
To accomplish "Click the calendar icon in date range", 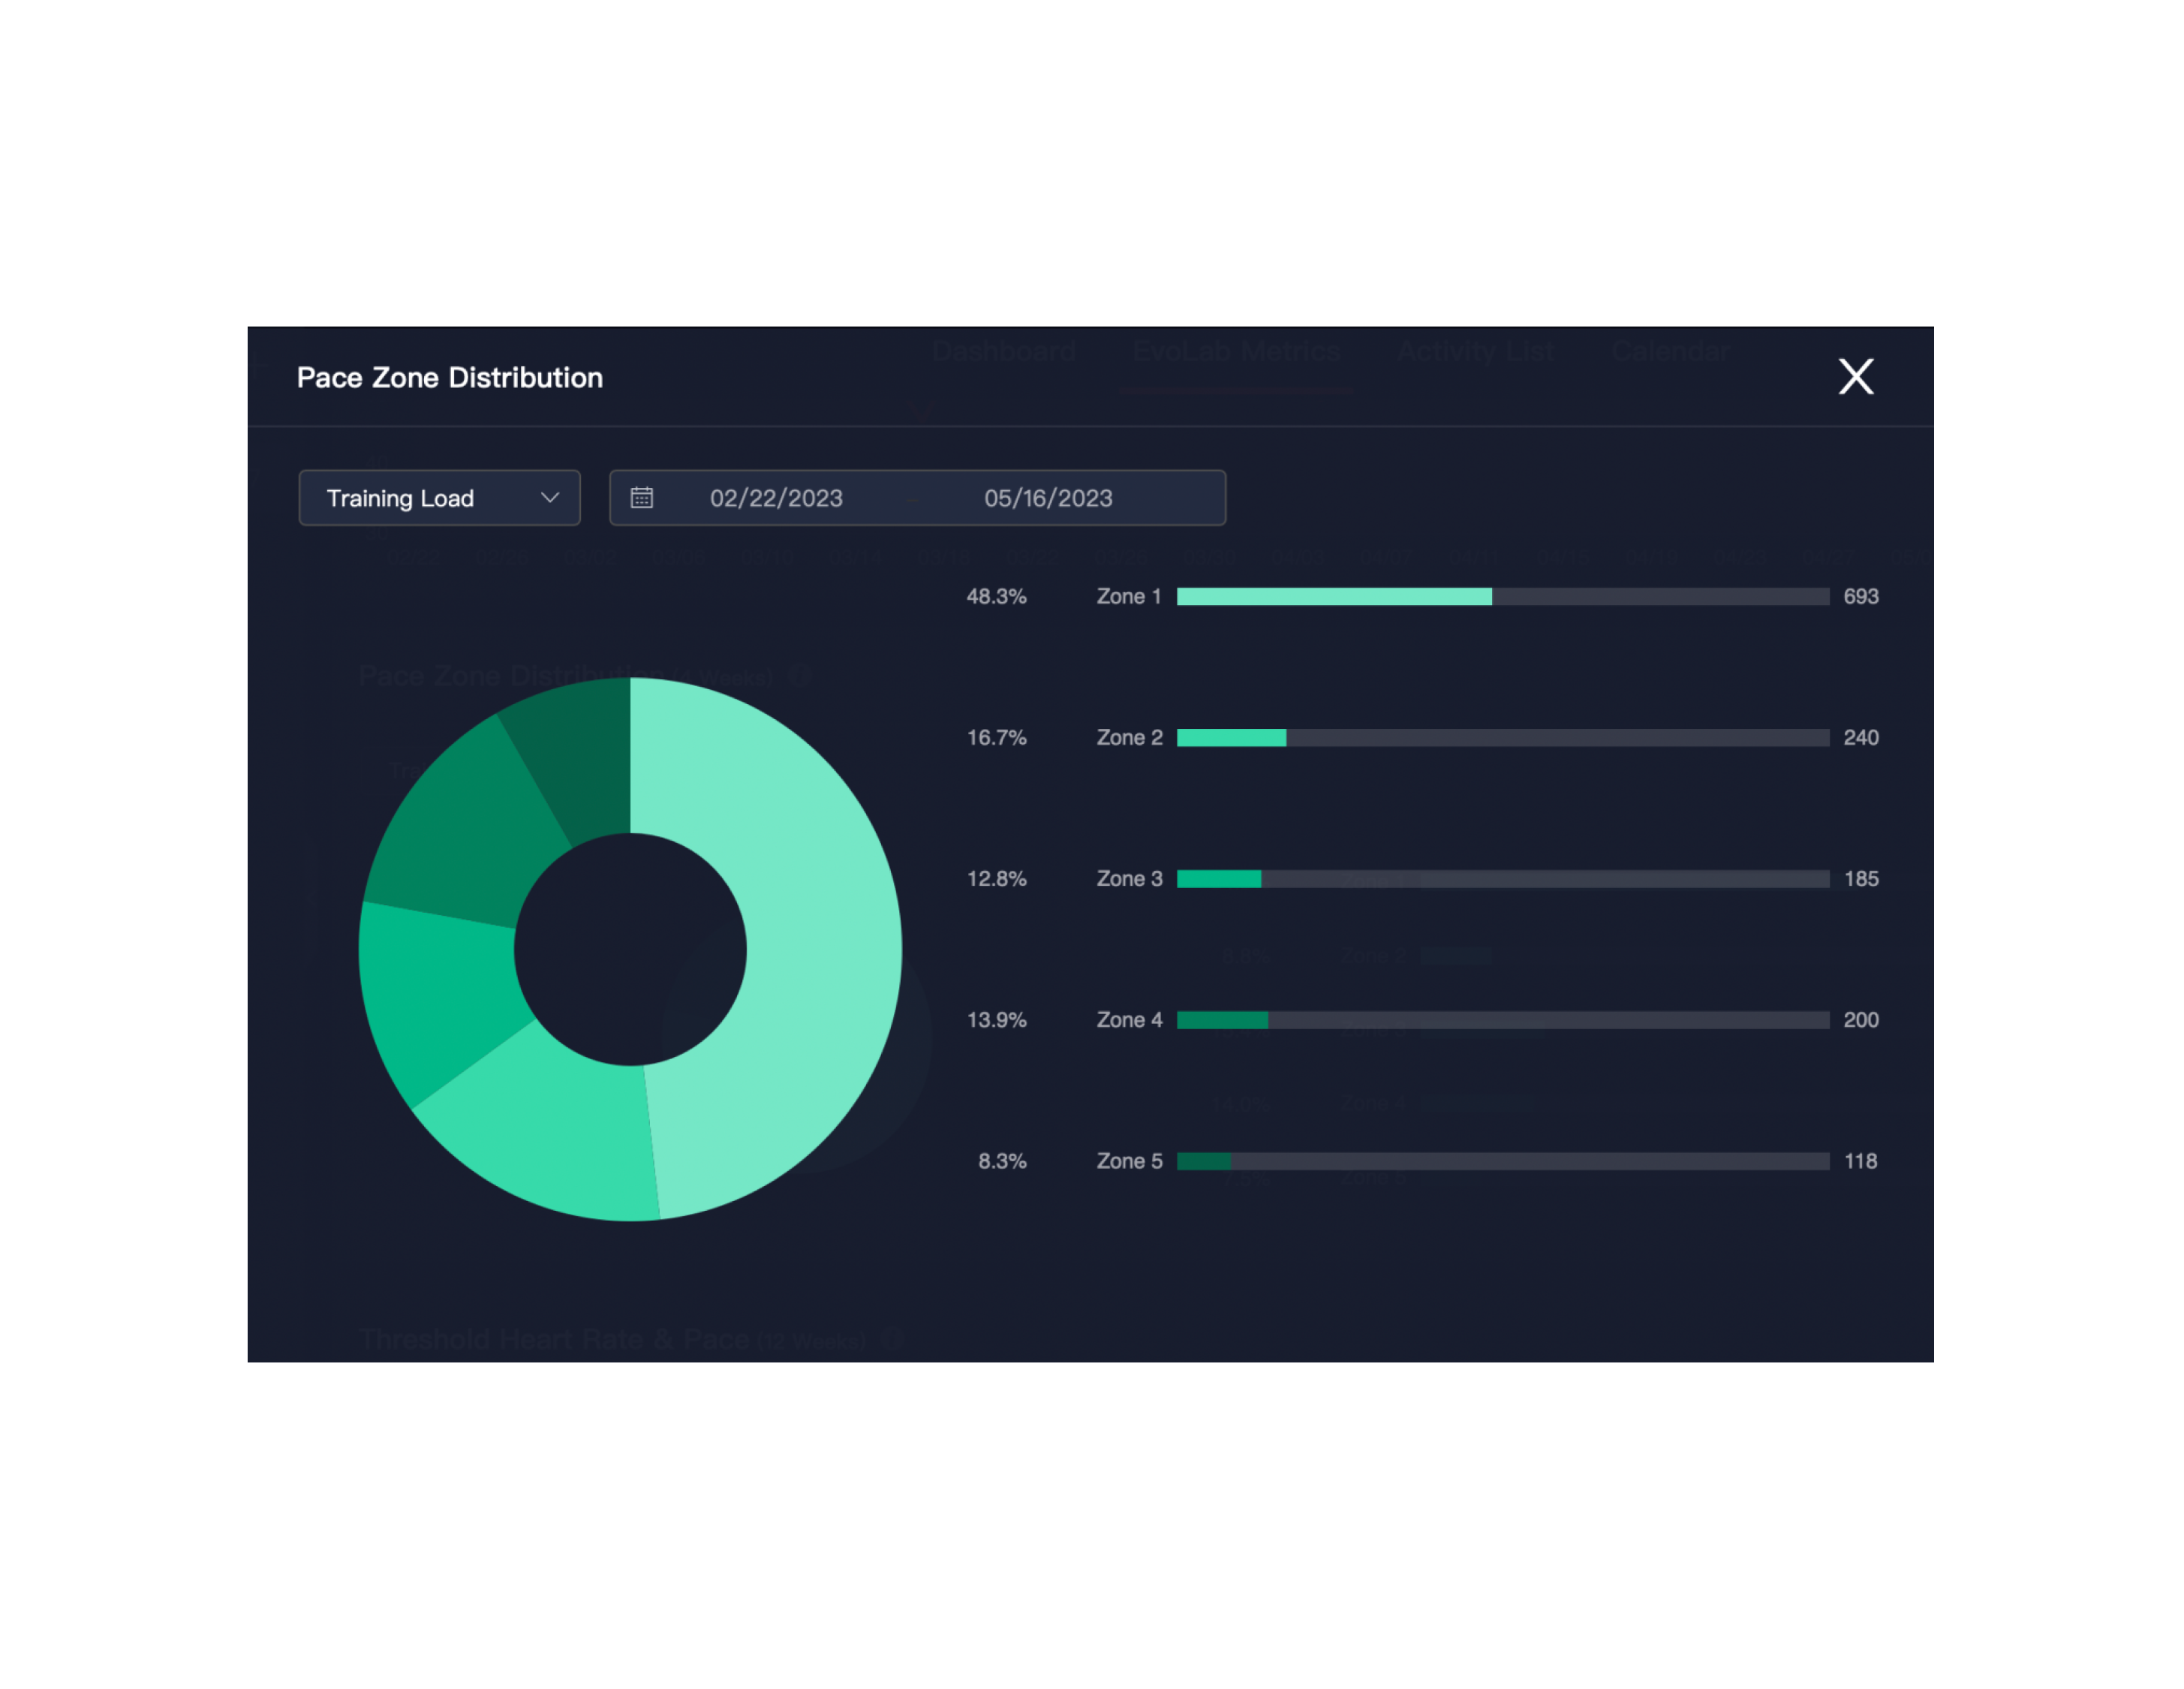I will click(x=642, y=498).
